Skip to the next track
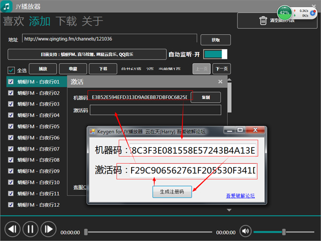321x241 pixels. point(49,229)
